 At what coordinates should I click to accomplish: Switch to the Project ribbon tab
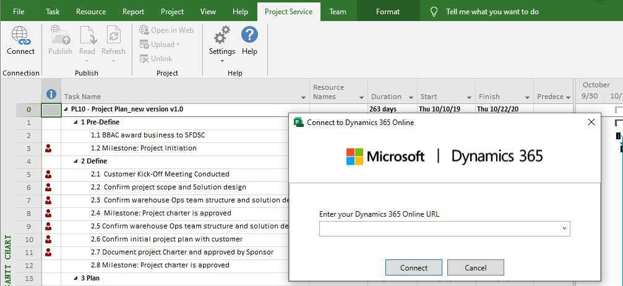[x=173, y=12]
